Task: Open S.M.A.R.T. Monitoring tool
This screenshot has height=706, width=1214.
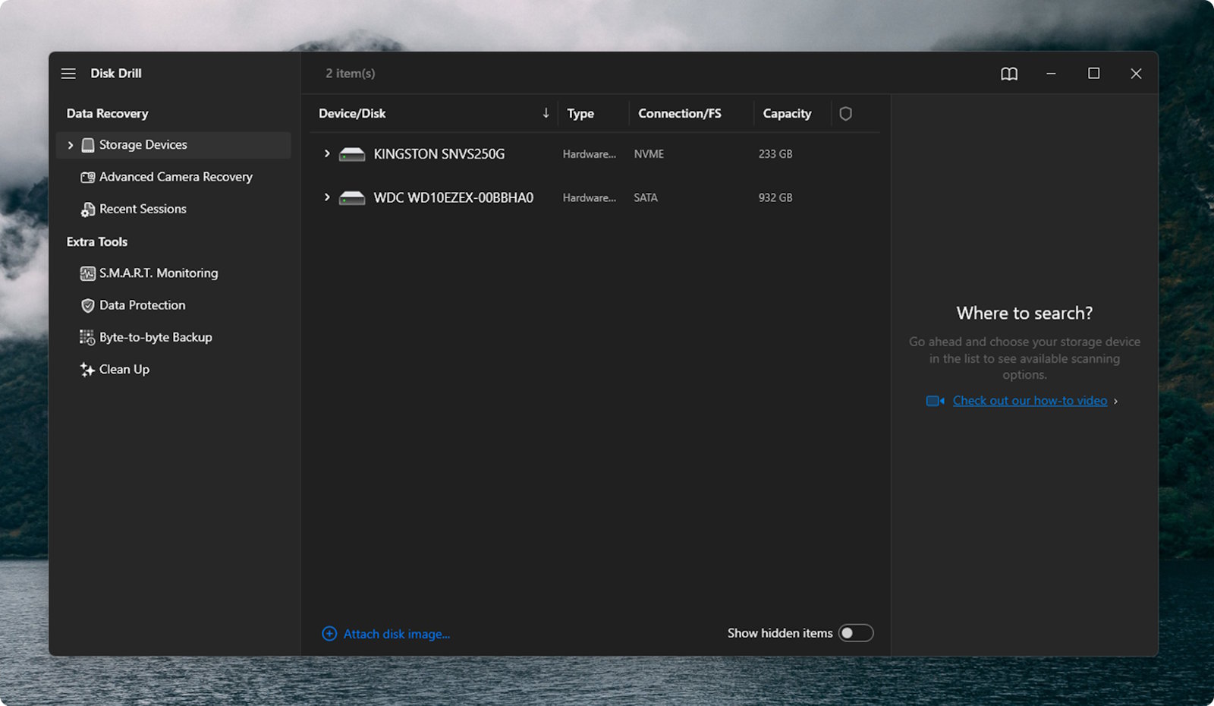Action: pyautogui.click(x=158, y=273)
